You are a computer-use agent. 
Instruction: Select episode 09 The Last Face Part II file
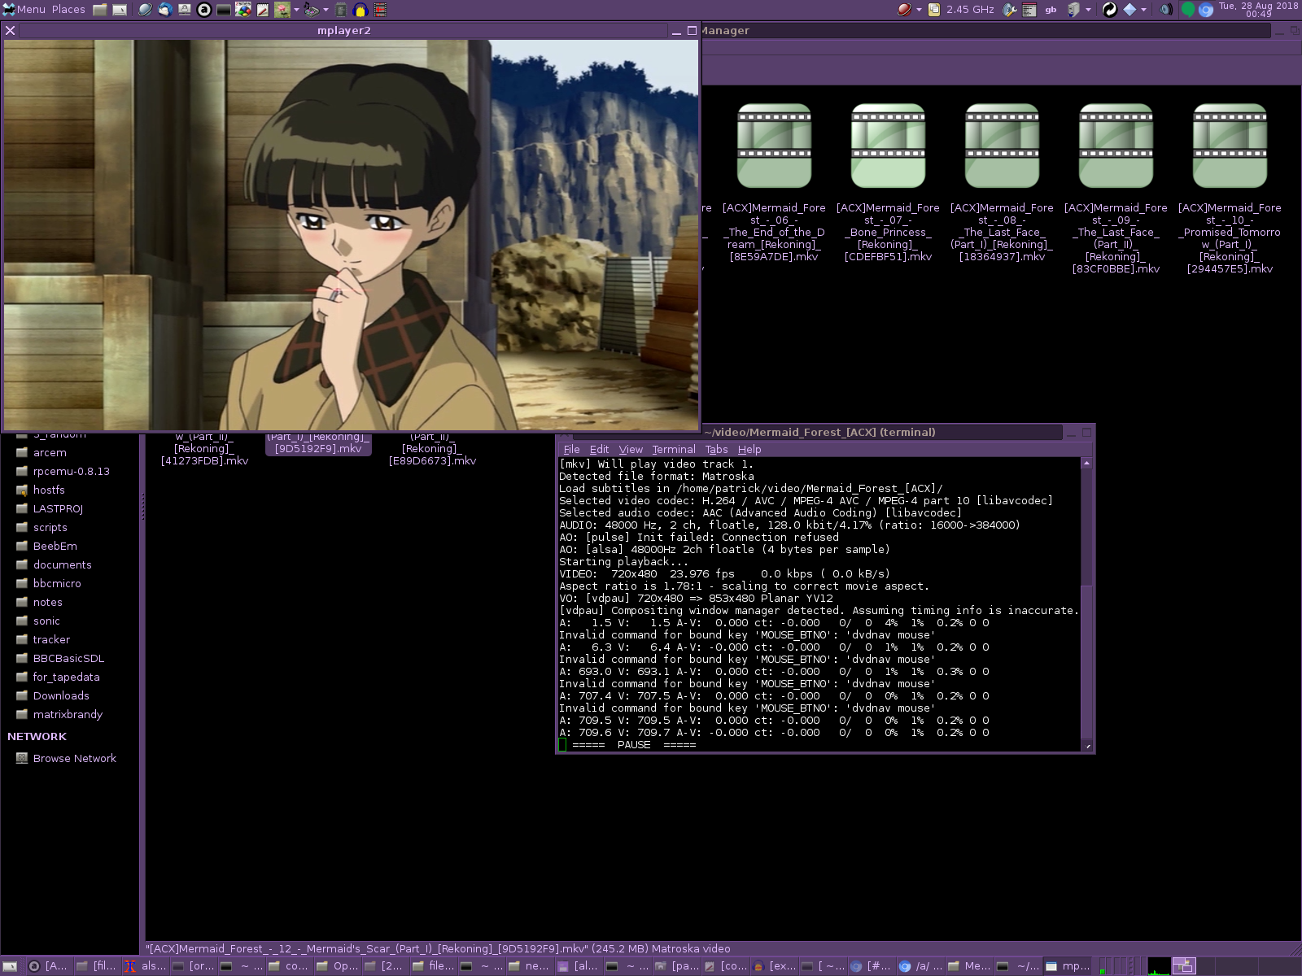1116,189
